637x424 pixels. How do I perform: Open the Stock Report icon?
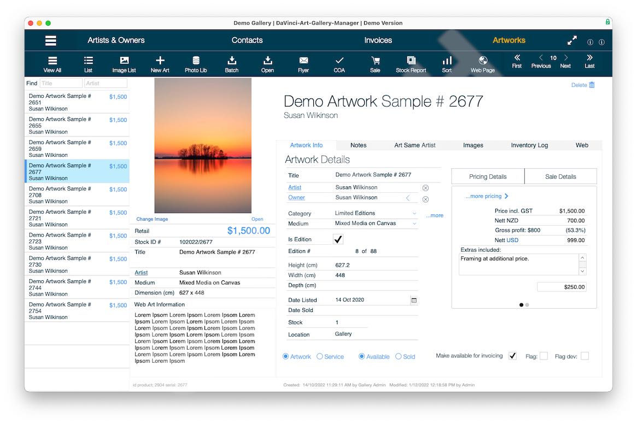(x=411, y=61)
